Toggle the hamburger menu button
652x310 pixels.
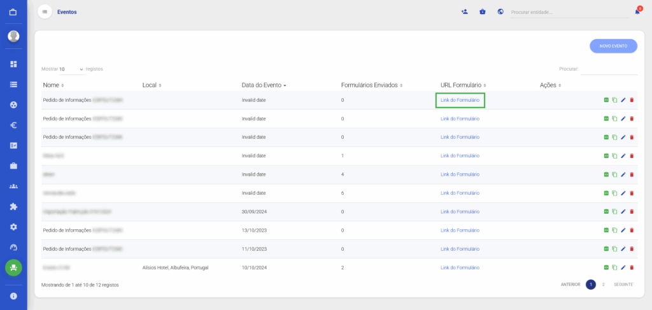[45, 11]
